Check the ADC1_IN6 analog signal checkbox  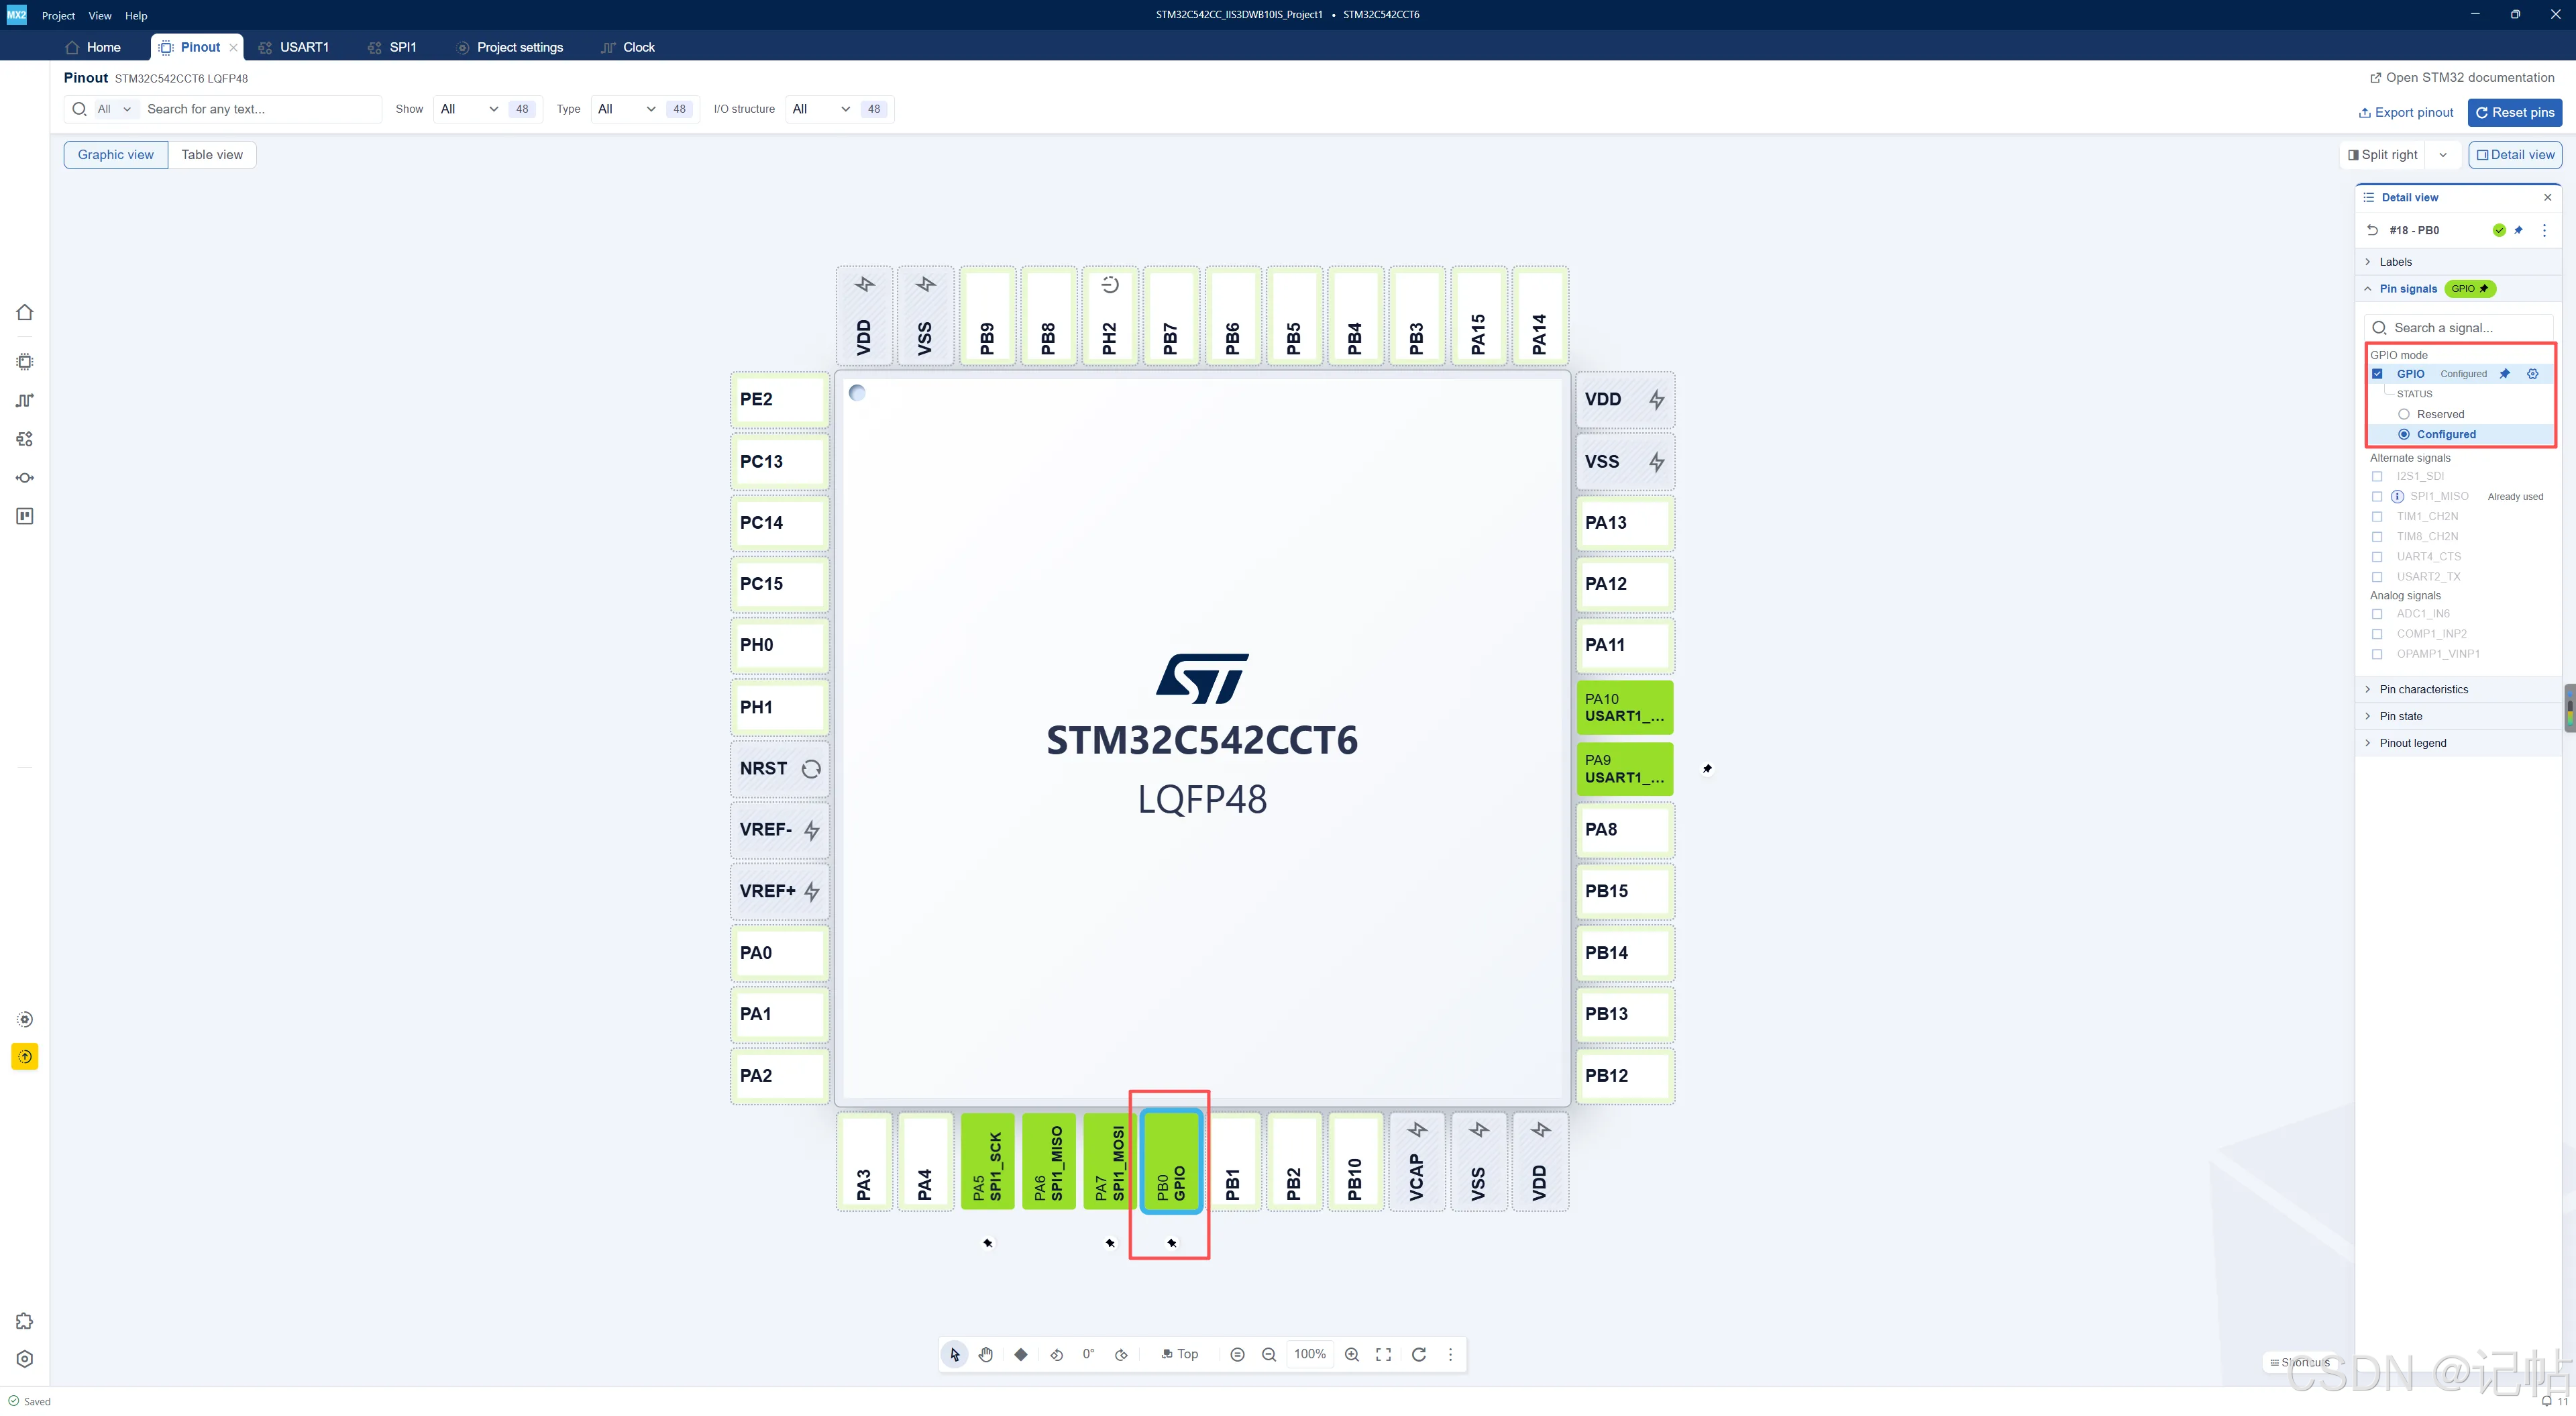(x=2377, y=613)
